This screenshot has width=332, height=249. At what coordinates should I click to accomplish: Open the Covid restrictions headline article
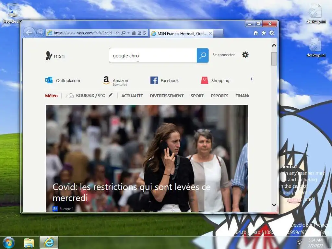tap(131, 192)
